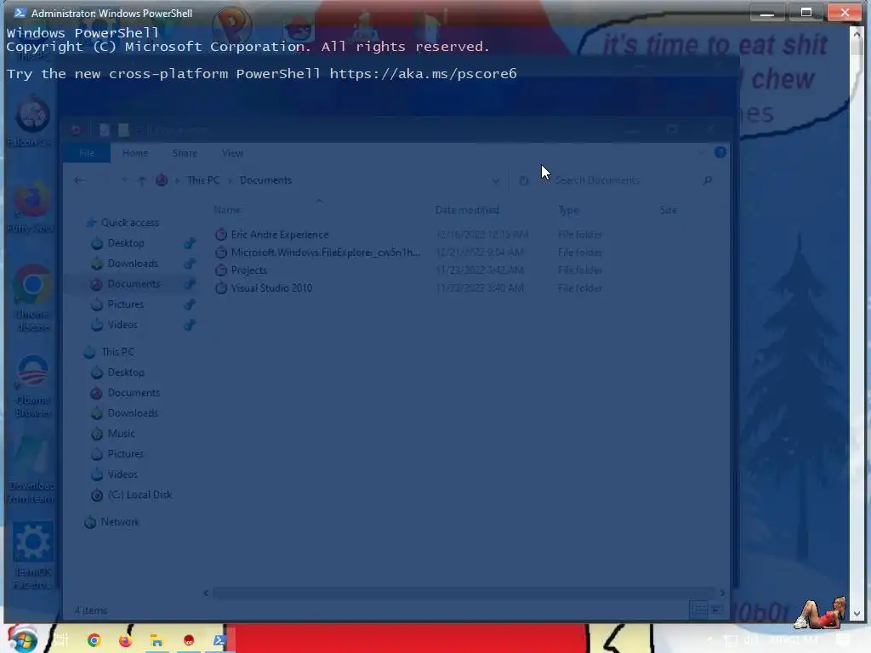Sort by Date modified column header
The width and height of the screenshot is (871, 653).
467,210
